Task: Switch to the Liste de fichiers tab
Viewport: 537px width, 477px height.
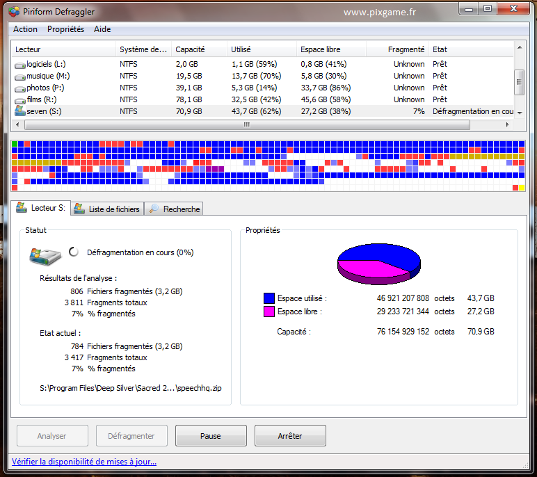Action: pyautogui.click(x=107, y=209)
